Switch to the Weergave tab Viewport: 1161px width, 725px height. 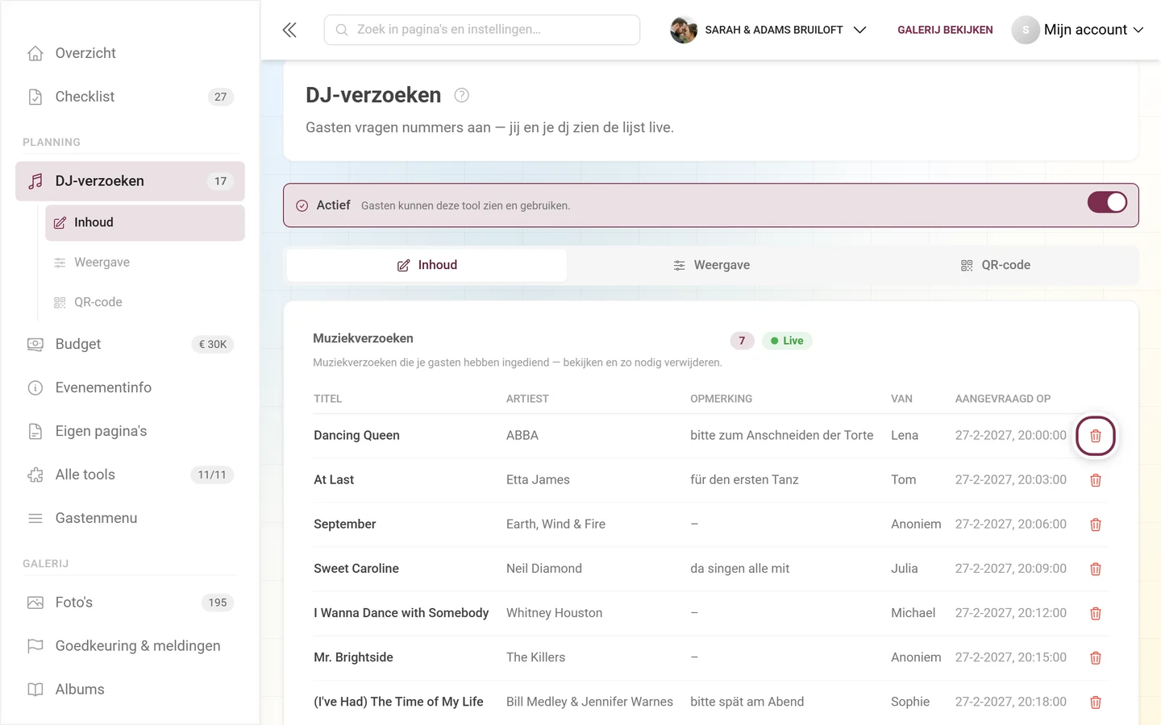click(711, 265)
